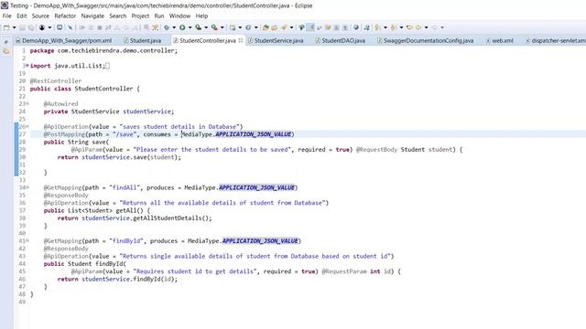Click the Restore view icon in left sidebar
586x329 pixels.
coord(6,42)
